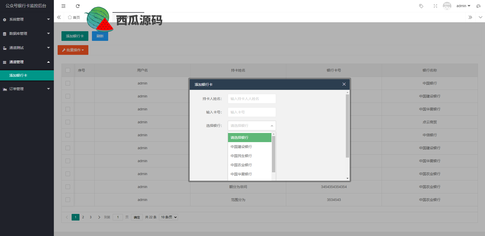The height and width of the screenshot is (236, 485).
Task: Toggle fullscreen mode icon
Action: click(435, 6)
